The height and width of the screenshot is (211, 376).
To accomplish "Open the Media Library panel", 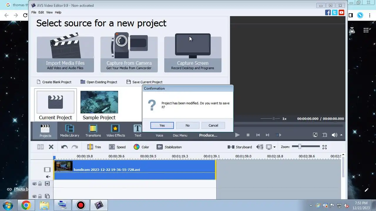I will [x=70, y=131].
